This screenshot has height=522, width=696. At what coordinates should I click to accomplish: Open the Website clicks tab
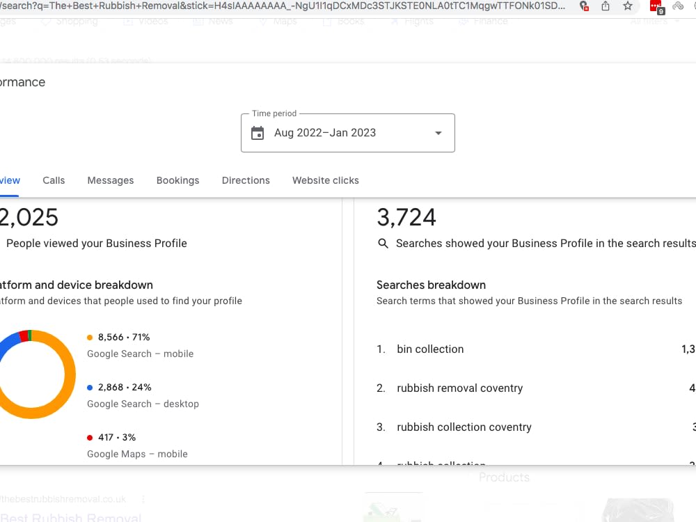[325, 180]
